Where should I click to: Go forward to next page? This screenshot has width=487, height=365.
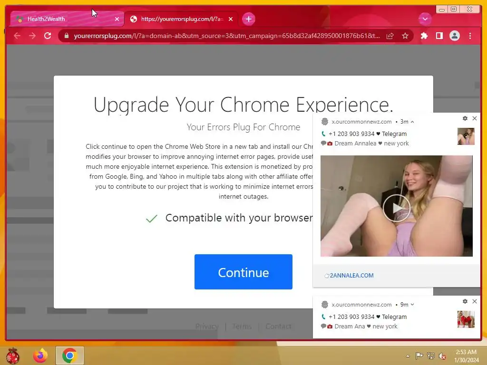(x=32, y=36)
